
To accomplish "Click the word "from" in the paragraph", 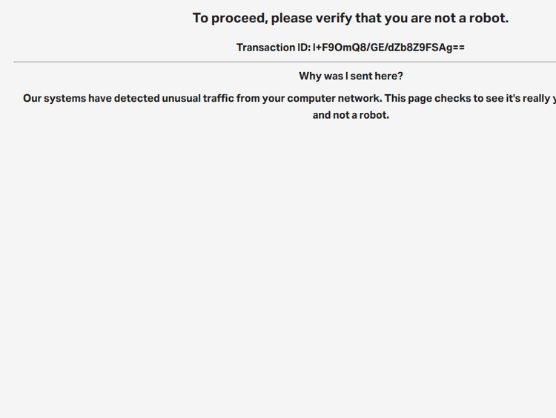I will pos(248,98).
